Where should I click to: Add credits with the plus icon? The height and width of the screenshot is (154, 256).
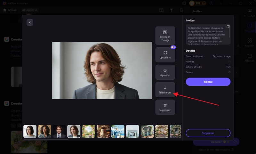pyautogui.click(x=204, y=3)
